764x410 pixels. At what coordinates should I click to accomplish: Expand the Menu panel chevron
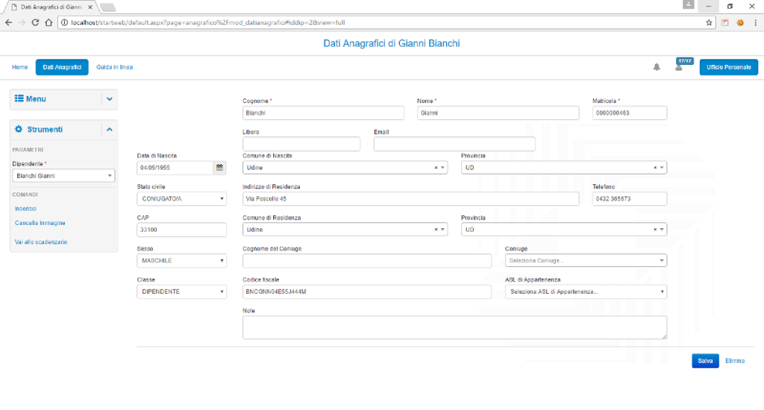(110, 98)
